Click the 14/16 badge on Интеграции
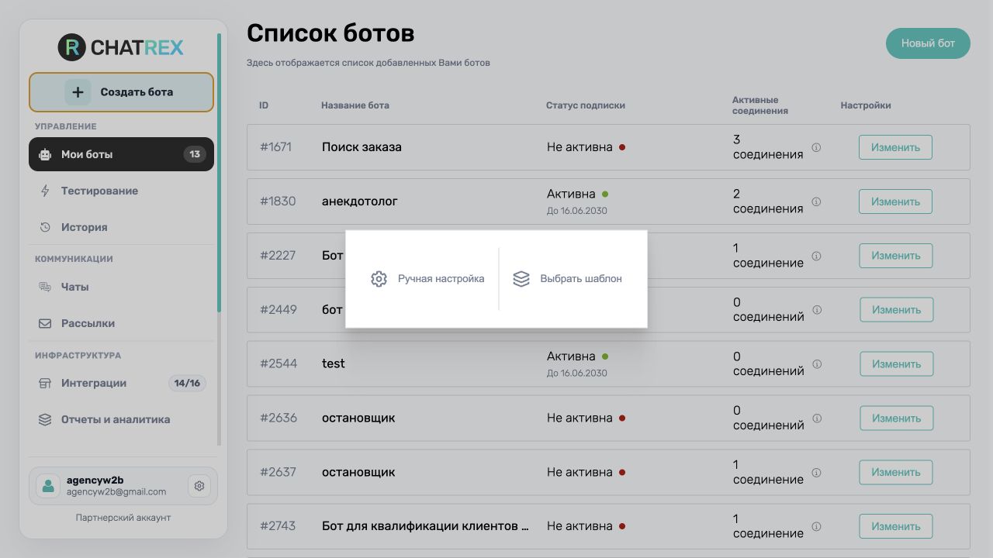Screen dimensions: 993x558 click(x=187, y=383)
